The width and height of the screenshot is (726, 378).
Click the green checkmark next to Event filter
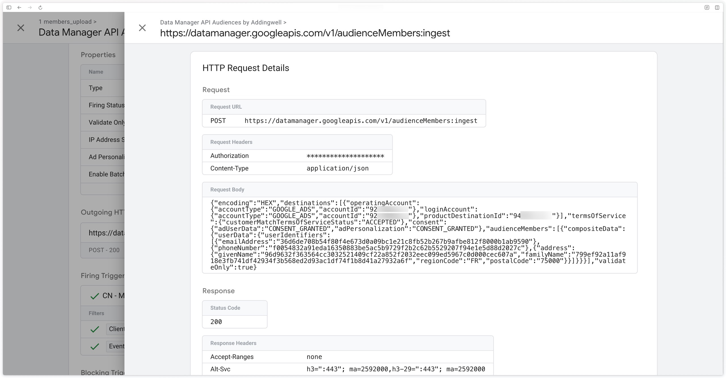[x=94, y=346]
